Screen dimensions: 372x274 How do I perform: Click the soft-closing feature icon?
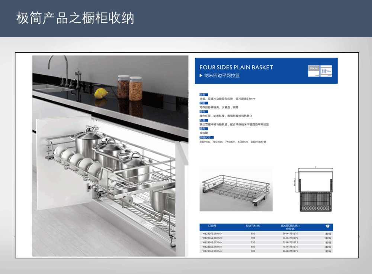click(x=326, y=71)
